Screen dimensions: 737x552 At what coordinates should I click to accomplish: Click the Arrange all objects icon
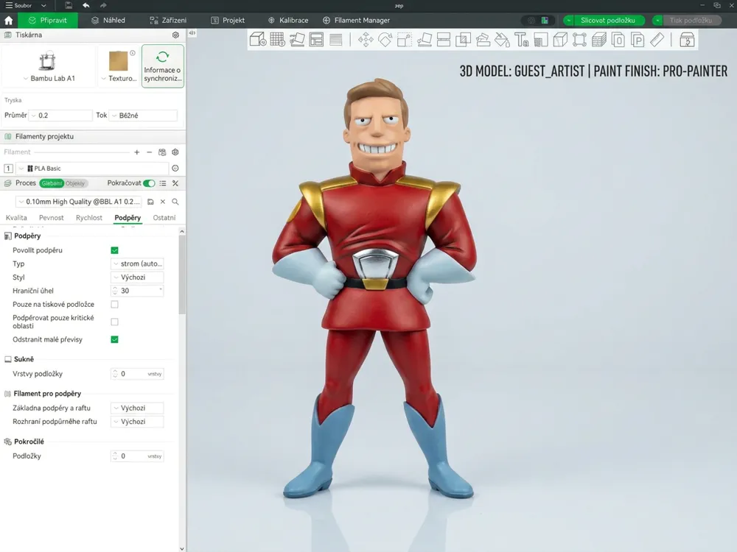316,40
